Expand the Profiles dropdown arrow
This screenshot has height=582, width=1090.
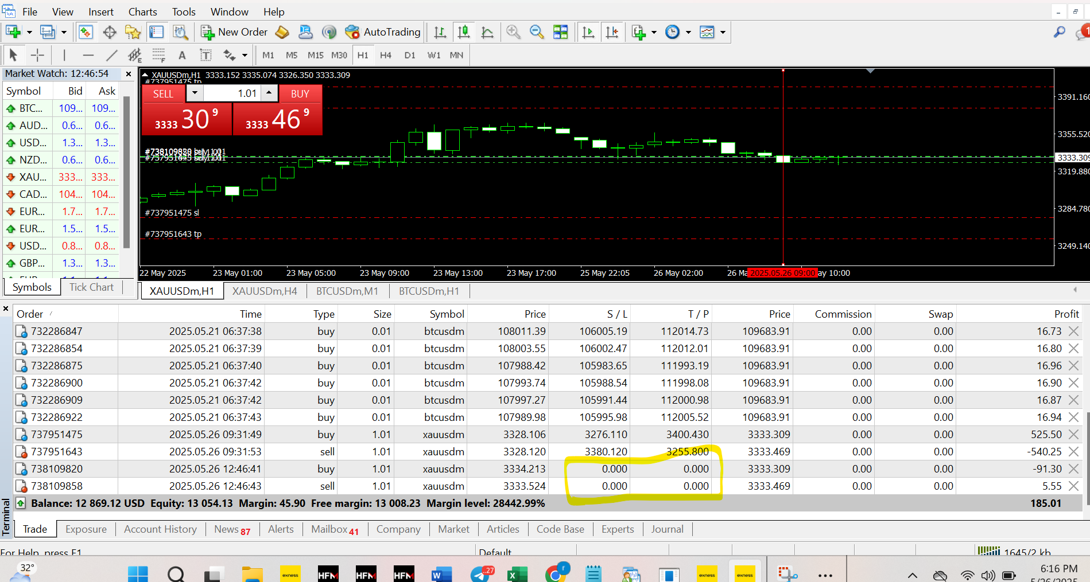[x=64, y=32]
